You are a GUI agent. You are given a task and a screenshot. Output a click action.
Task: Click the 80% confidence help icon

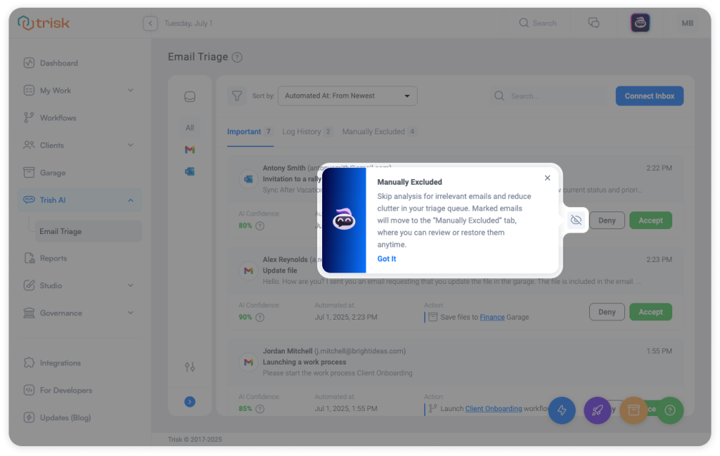tap(260, 226)
